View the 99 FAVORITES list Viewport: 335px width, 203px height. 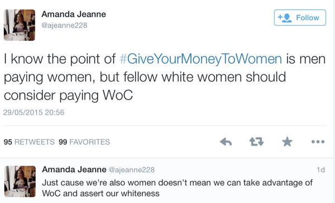[84, 142]
